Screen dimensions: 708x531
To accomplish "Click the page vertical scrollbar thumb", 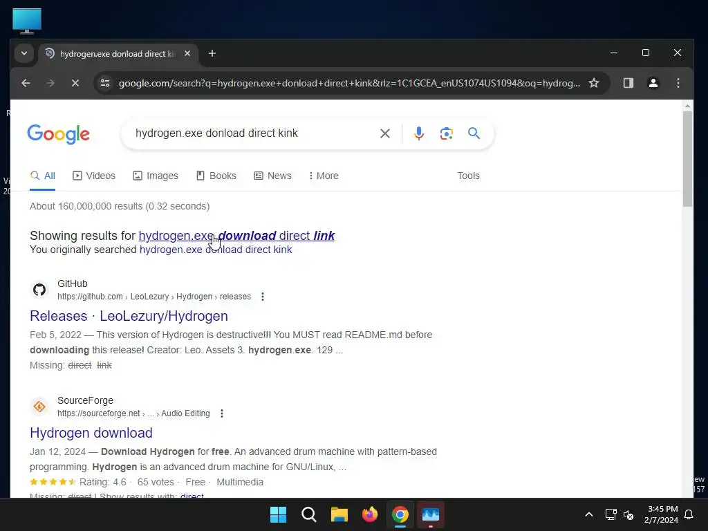I will (687, 158).
